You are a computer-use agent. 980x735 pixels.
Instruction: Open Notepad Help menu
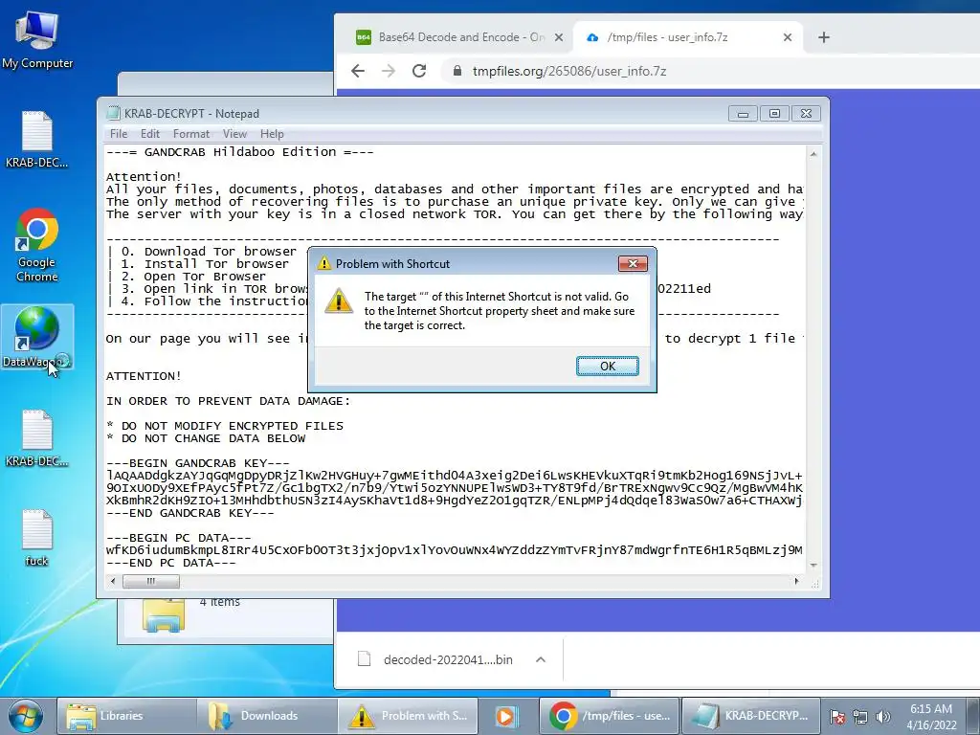(x=272, y=134)
